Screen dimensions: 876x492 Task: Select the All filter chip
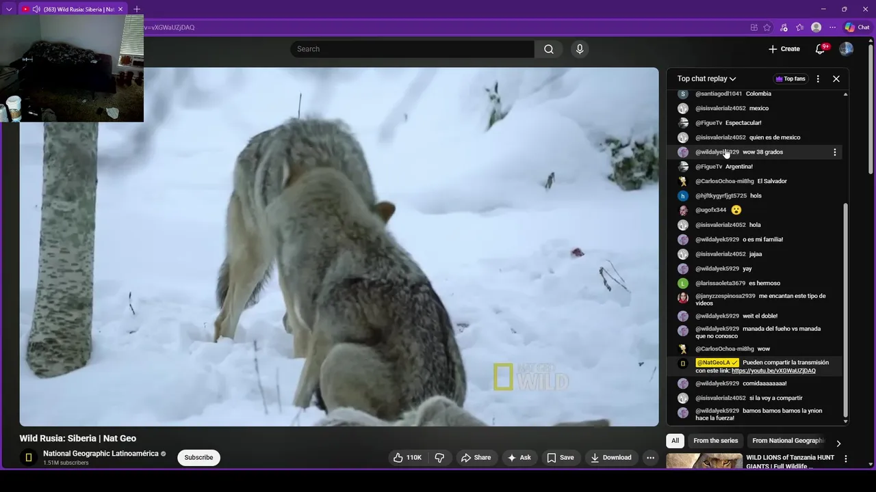pos(675,441)
